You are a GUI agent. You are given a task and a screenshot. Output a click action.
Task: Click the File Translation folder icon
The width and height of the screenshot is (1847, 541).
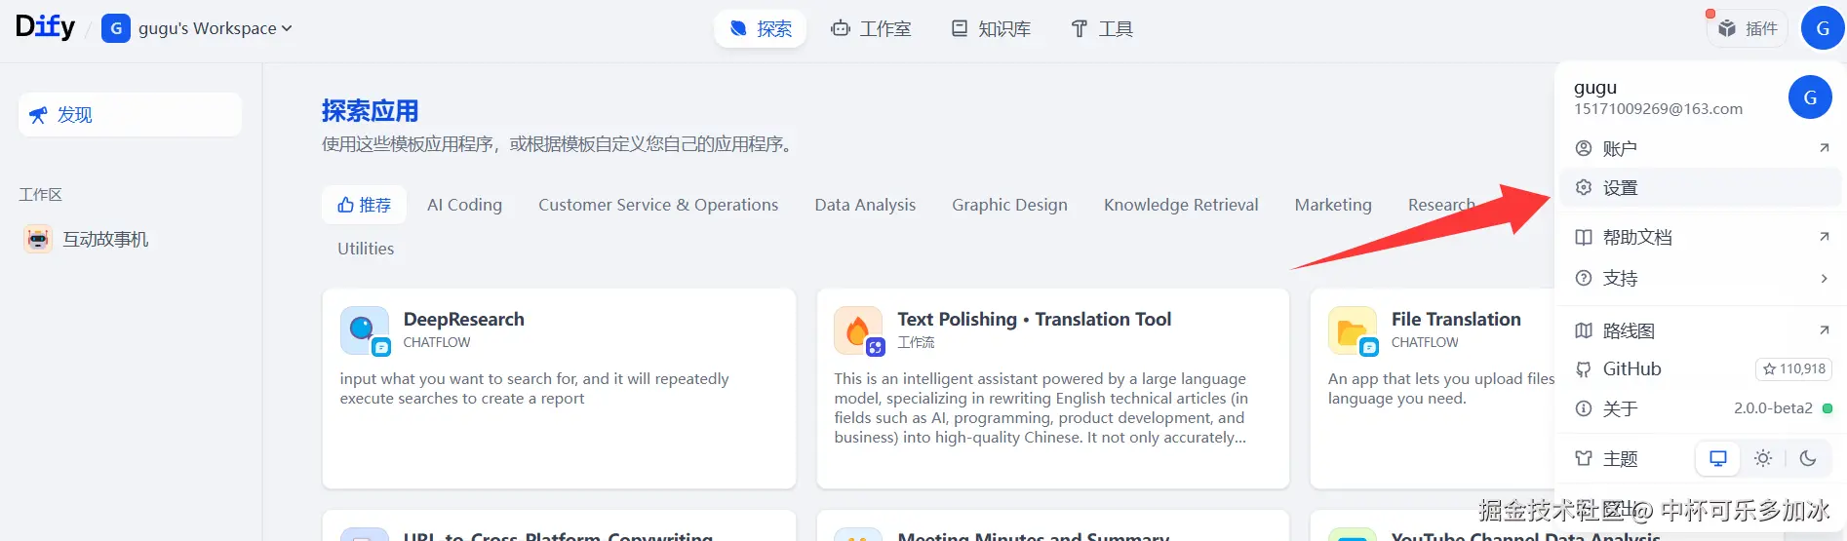1352,330
